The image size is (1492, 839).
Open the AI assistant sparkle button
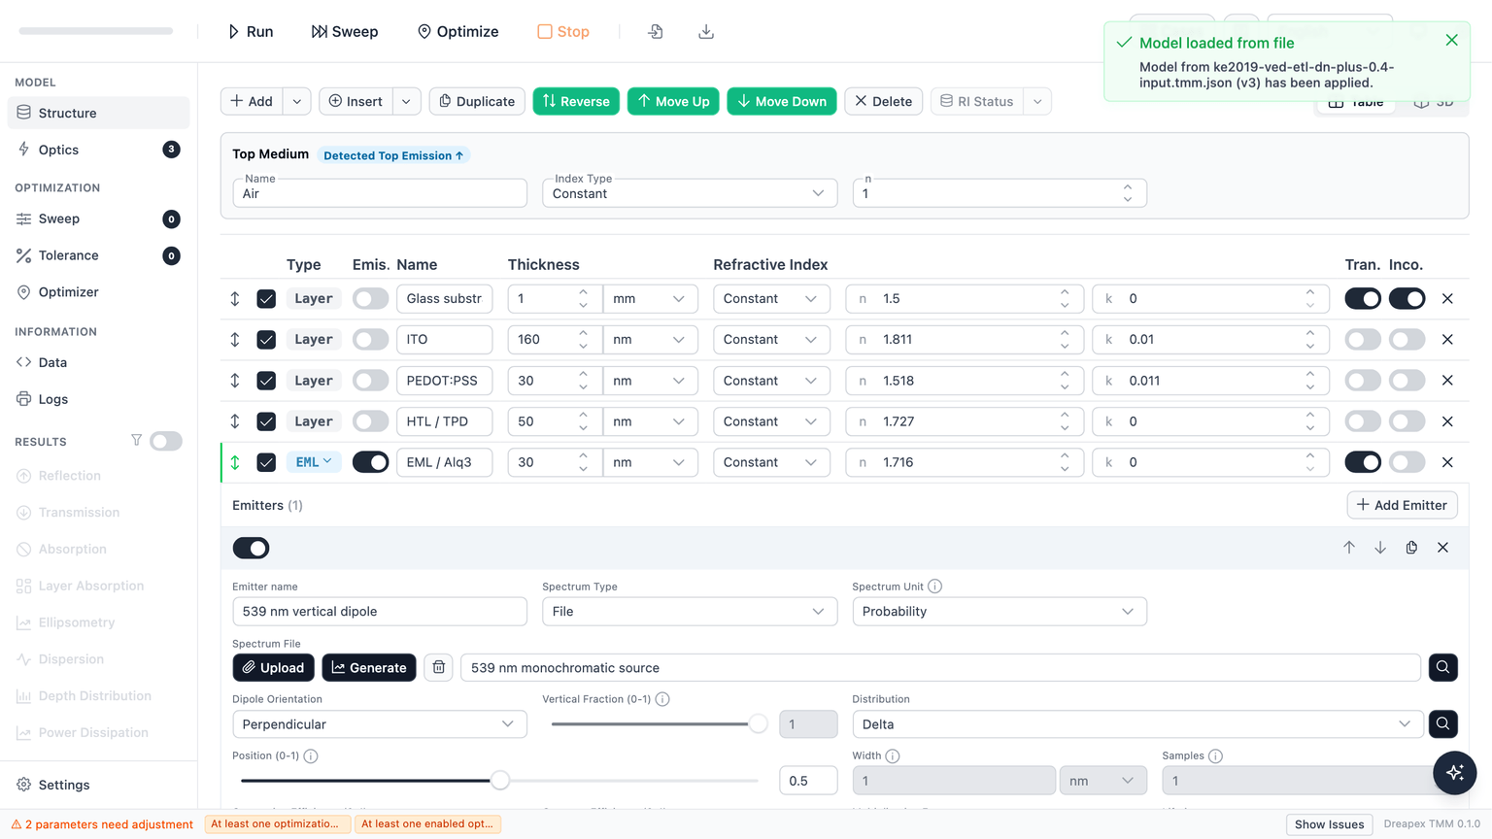point(1454,773)
